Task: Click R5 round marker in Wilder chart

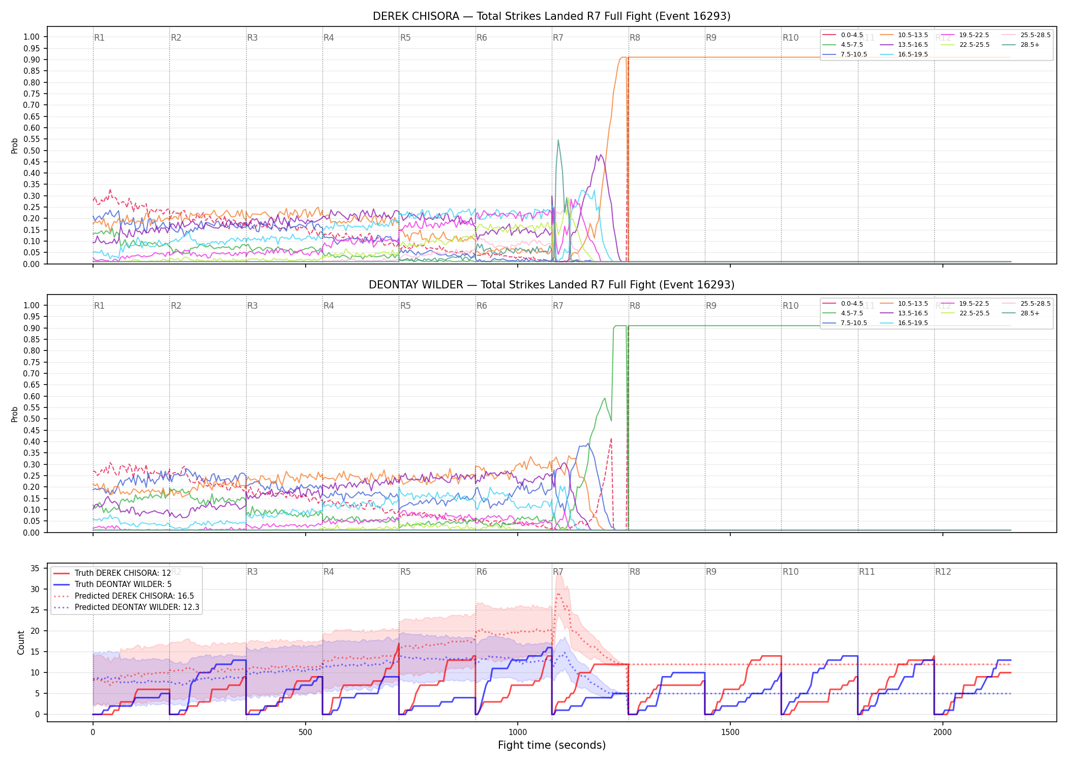Action: (x=405, y=306)
